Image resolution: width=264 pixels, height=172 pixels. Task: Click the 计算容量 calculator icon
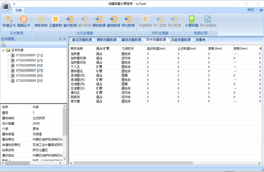click(x=192, y=19)
